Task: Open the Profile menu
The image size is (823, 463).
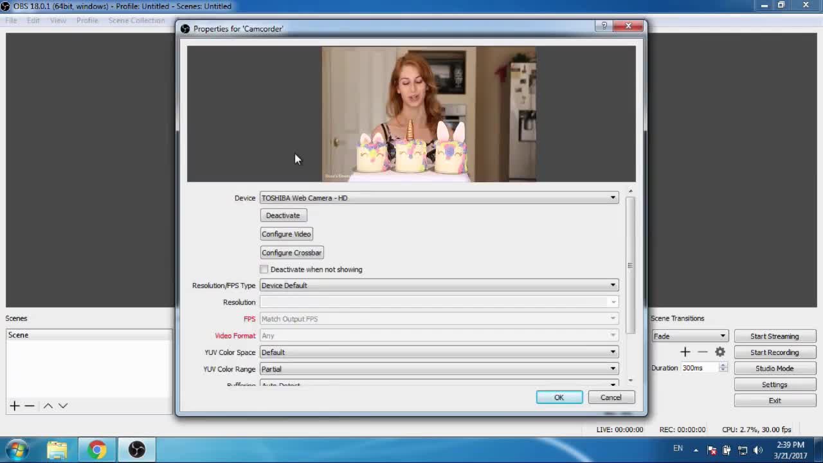Action: point(87,21)
